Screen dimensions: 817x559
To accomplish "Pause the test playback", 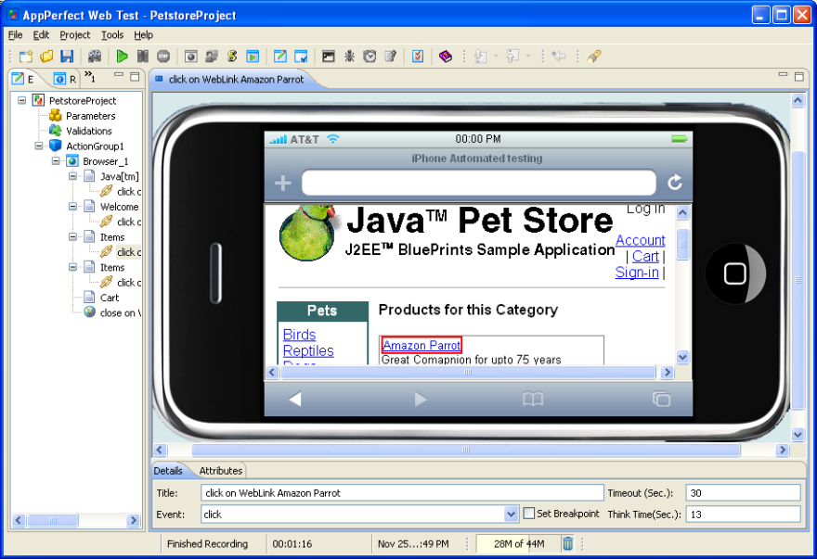I will [x=142, y=57].
